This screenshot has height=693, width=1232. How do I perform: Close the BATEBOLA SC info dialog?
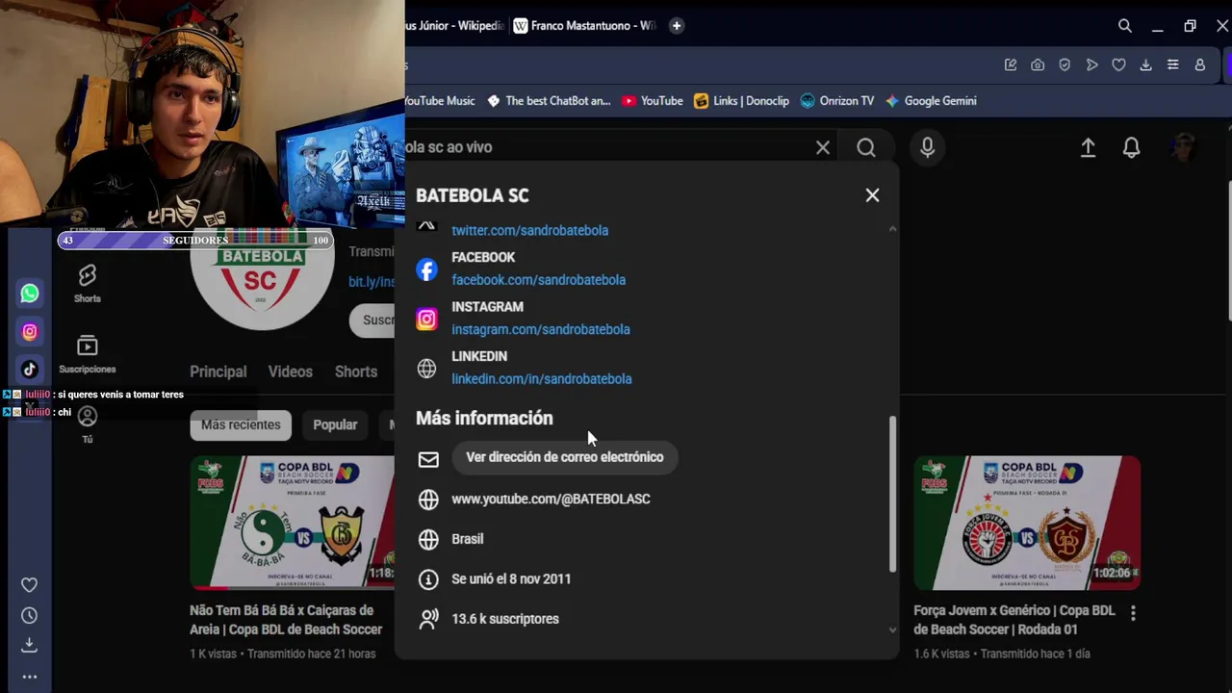click(x=872, y=195)
